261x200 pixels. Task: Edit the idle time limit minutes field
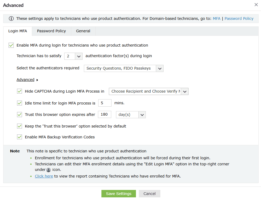[105, 103]
